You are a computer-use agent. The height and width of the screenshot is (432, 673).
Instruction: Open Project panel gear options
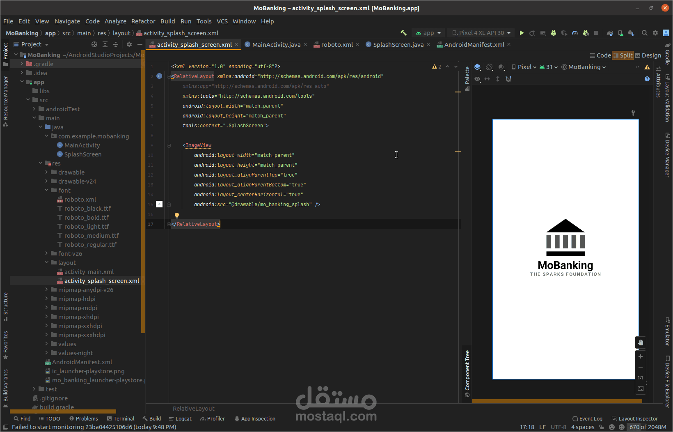(129, 44)
